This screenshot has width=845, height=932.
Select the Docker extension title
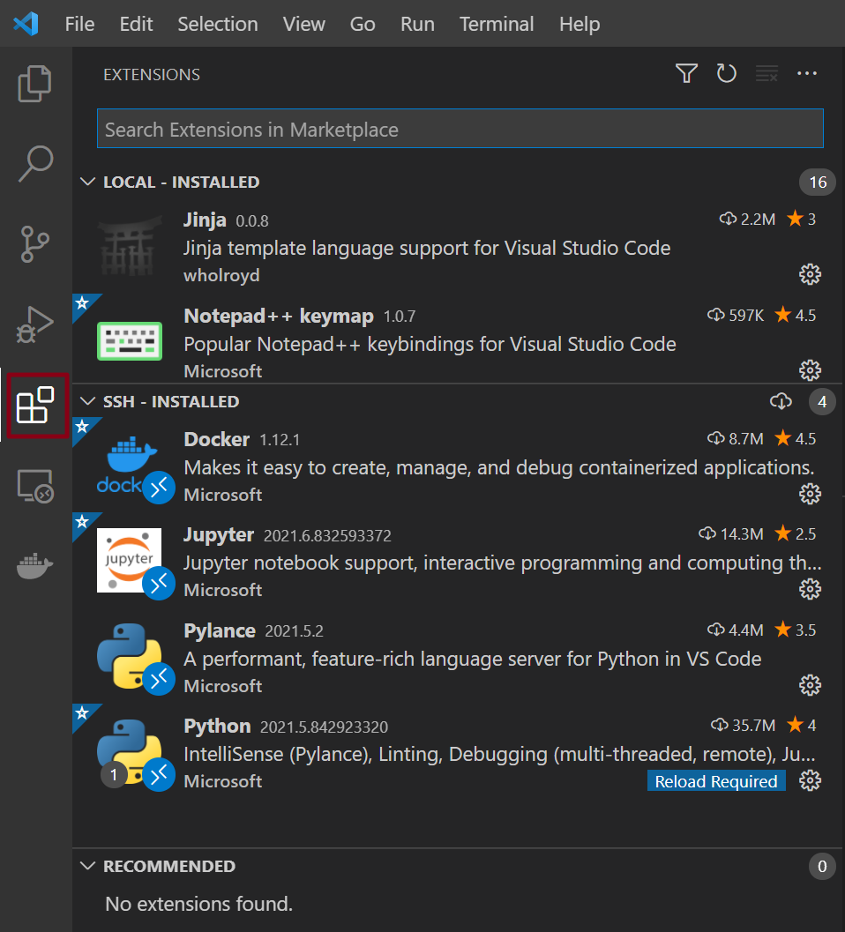click(x=216, y=439)
